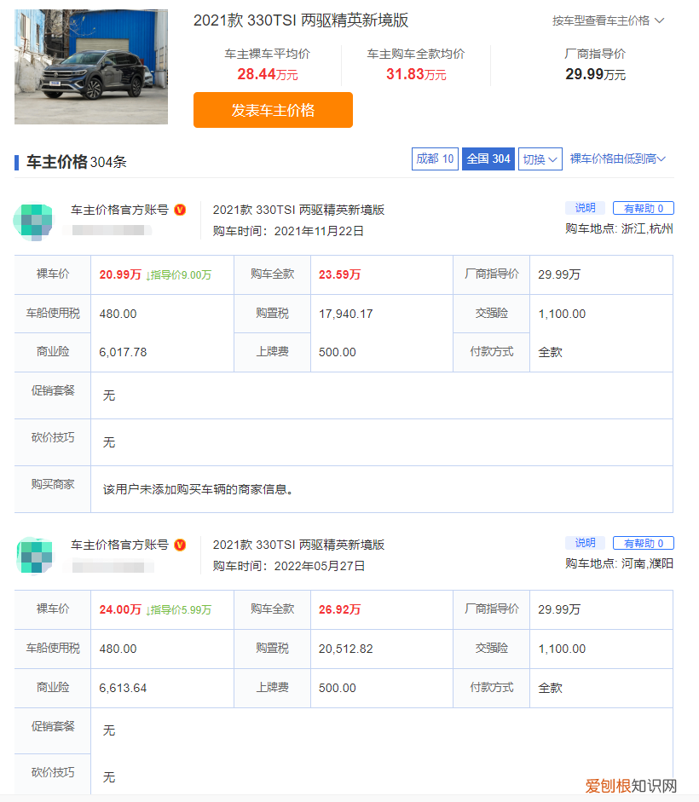Click the verified badge on the first owner account
Image resolution: width=699 pixels, height=802 pixels.
coord(179,208)
